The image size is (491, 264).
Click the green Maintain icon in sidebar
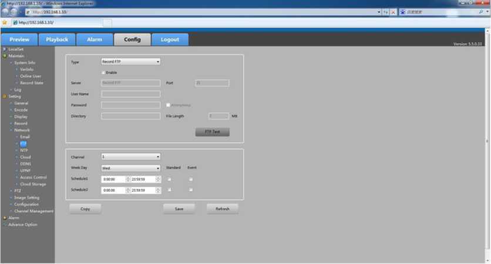click(x=5, y=56)
